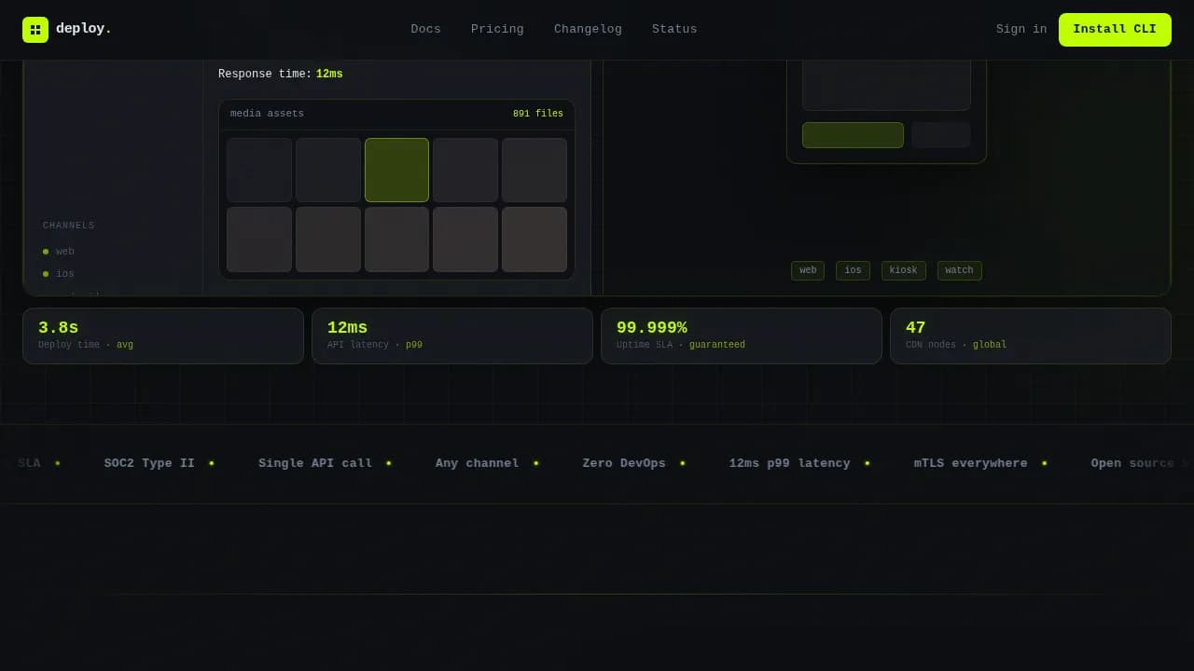Viewport: 1194px width, 671px height.
Task: Check the Status page
Action: pos(673,29)
